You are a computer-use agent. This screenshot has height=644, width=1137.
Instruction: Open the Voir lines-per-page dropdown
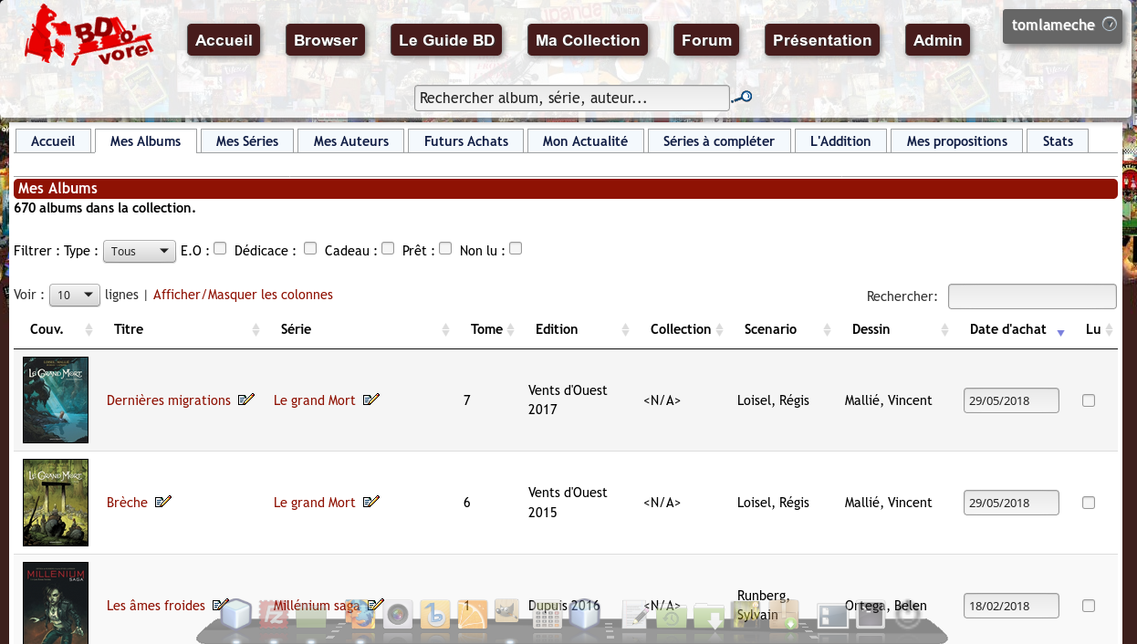click(x=75, y=296)
